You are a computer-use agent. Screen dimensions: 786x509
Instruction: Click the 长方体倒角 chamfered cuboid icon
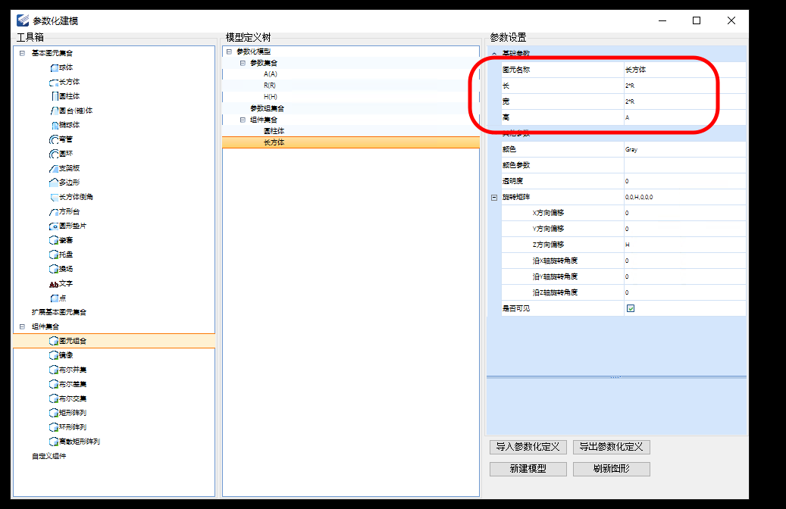[54, 198]
